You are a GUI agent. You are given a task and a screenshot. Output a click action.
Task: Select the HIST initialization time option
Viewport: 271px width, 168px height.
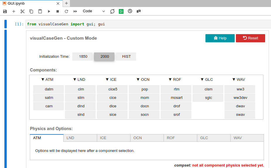(126, 57)
